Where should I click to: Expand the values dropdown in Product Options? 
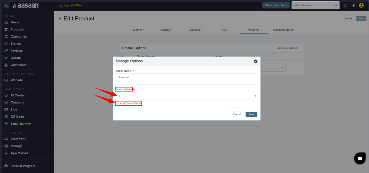tap(281, 68)
